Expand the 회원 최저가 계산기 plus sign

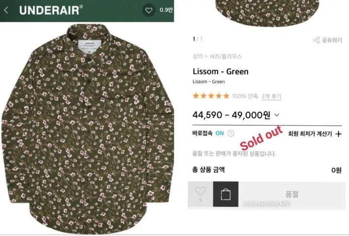[338, 134]
